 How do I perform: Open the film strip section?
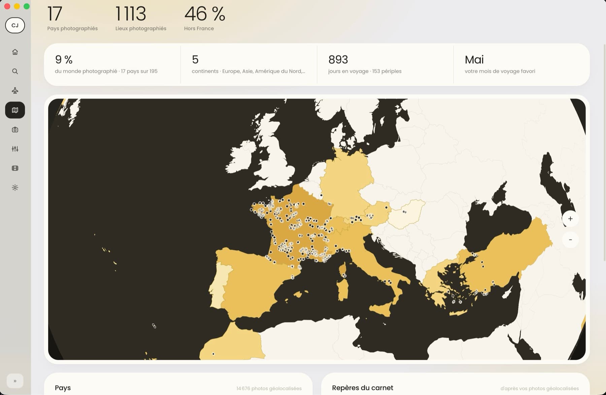click(x=15, y=168)
